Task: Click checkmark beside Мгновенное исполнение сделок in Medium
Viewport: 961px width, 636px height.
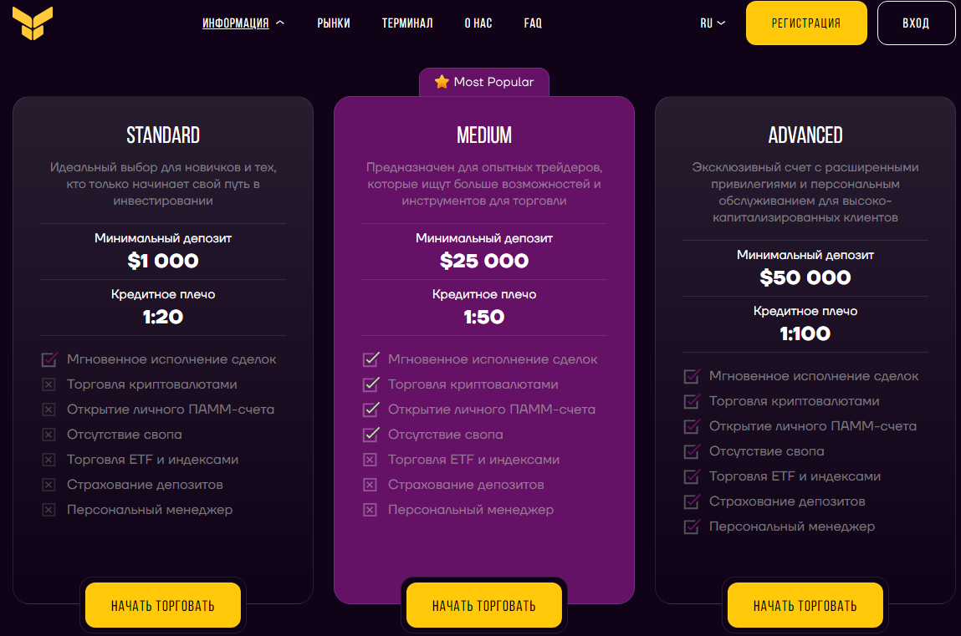Action: point(370,359)
